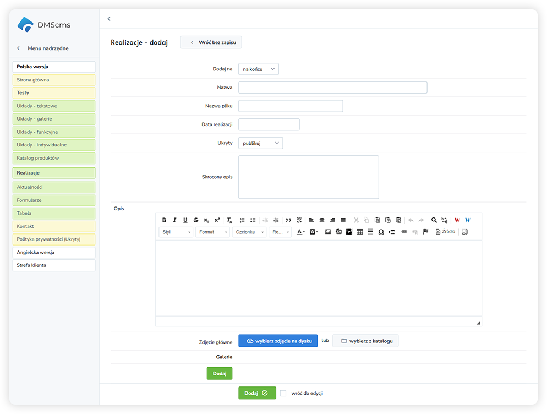
Task: Apply italic formatting in Opis editor
Action: pos(174,220)
